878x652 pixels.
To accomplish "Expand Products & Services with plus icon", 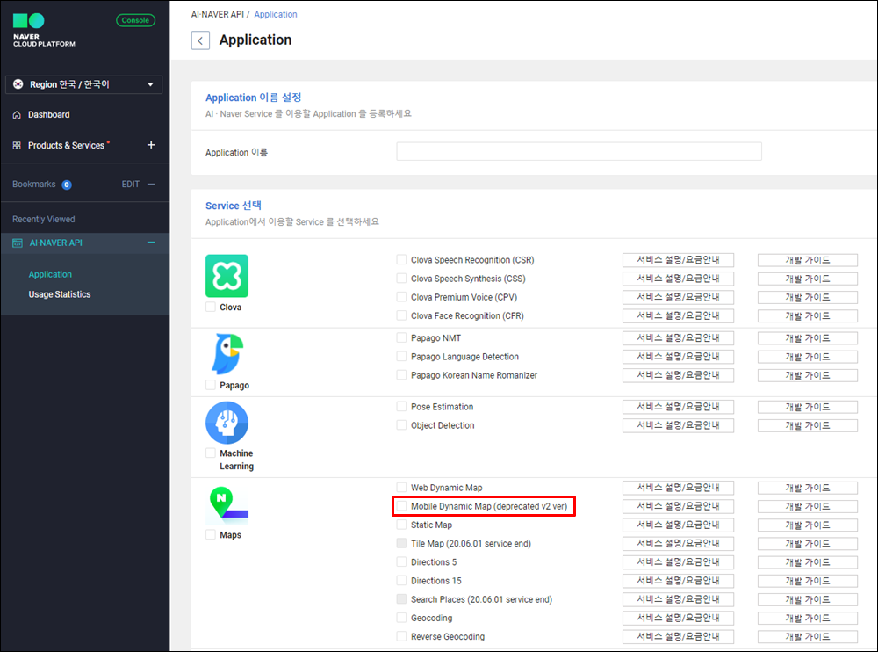I will 151,145.
